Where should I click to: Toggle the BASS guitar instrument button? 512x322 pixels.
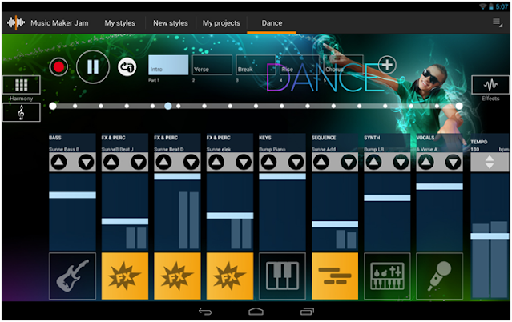[x=72, y=276]
